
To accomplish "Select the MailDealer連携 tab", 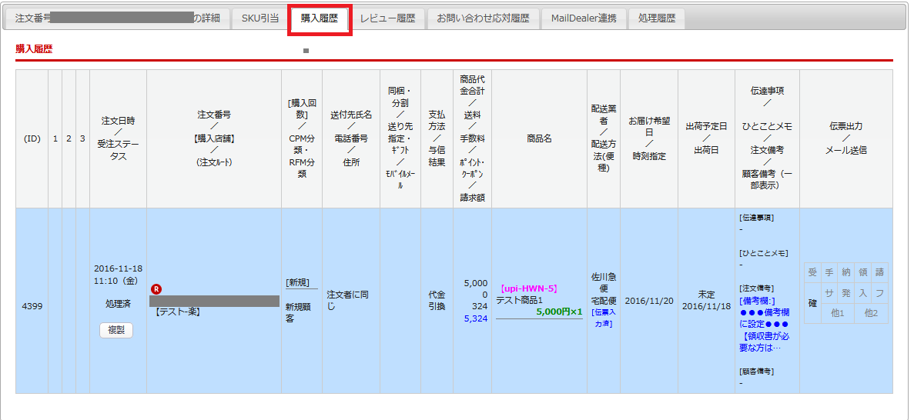I will (x=584, y=18).
